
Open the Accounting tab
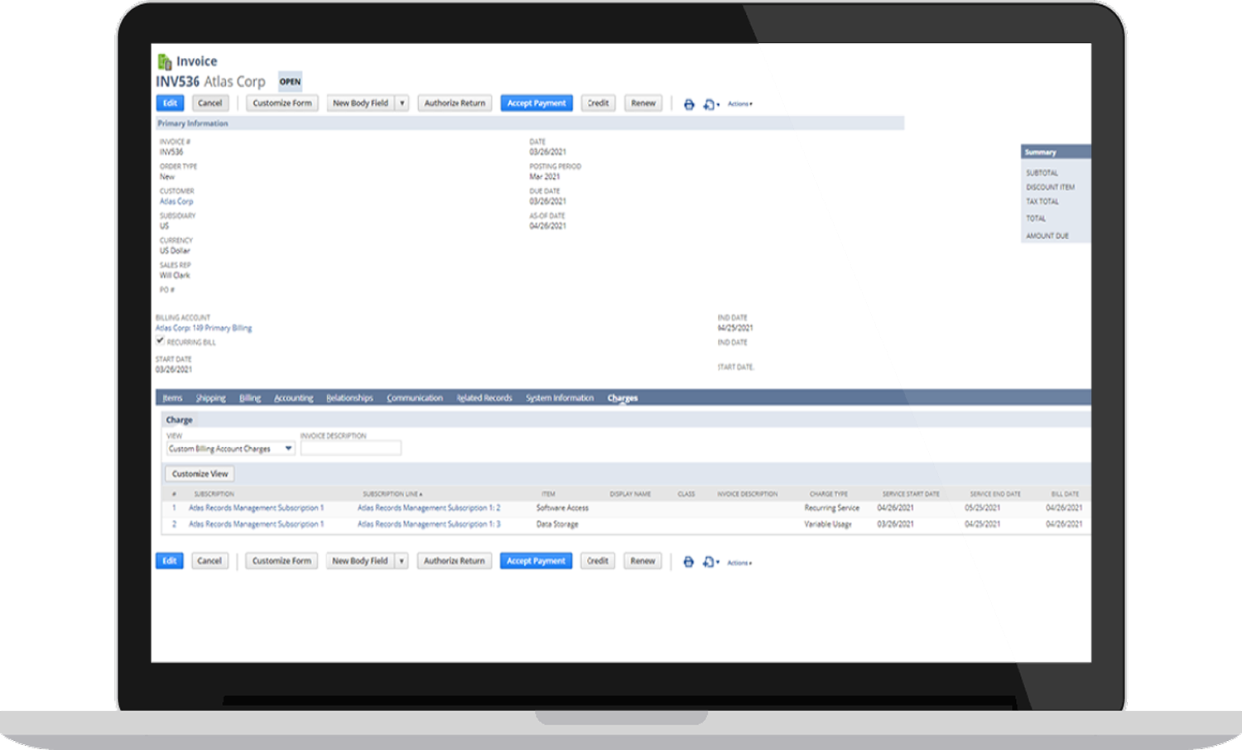tap(294, 398)
